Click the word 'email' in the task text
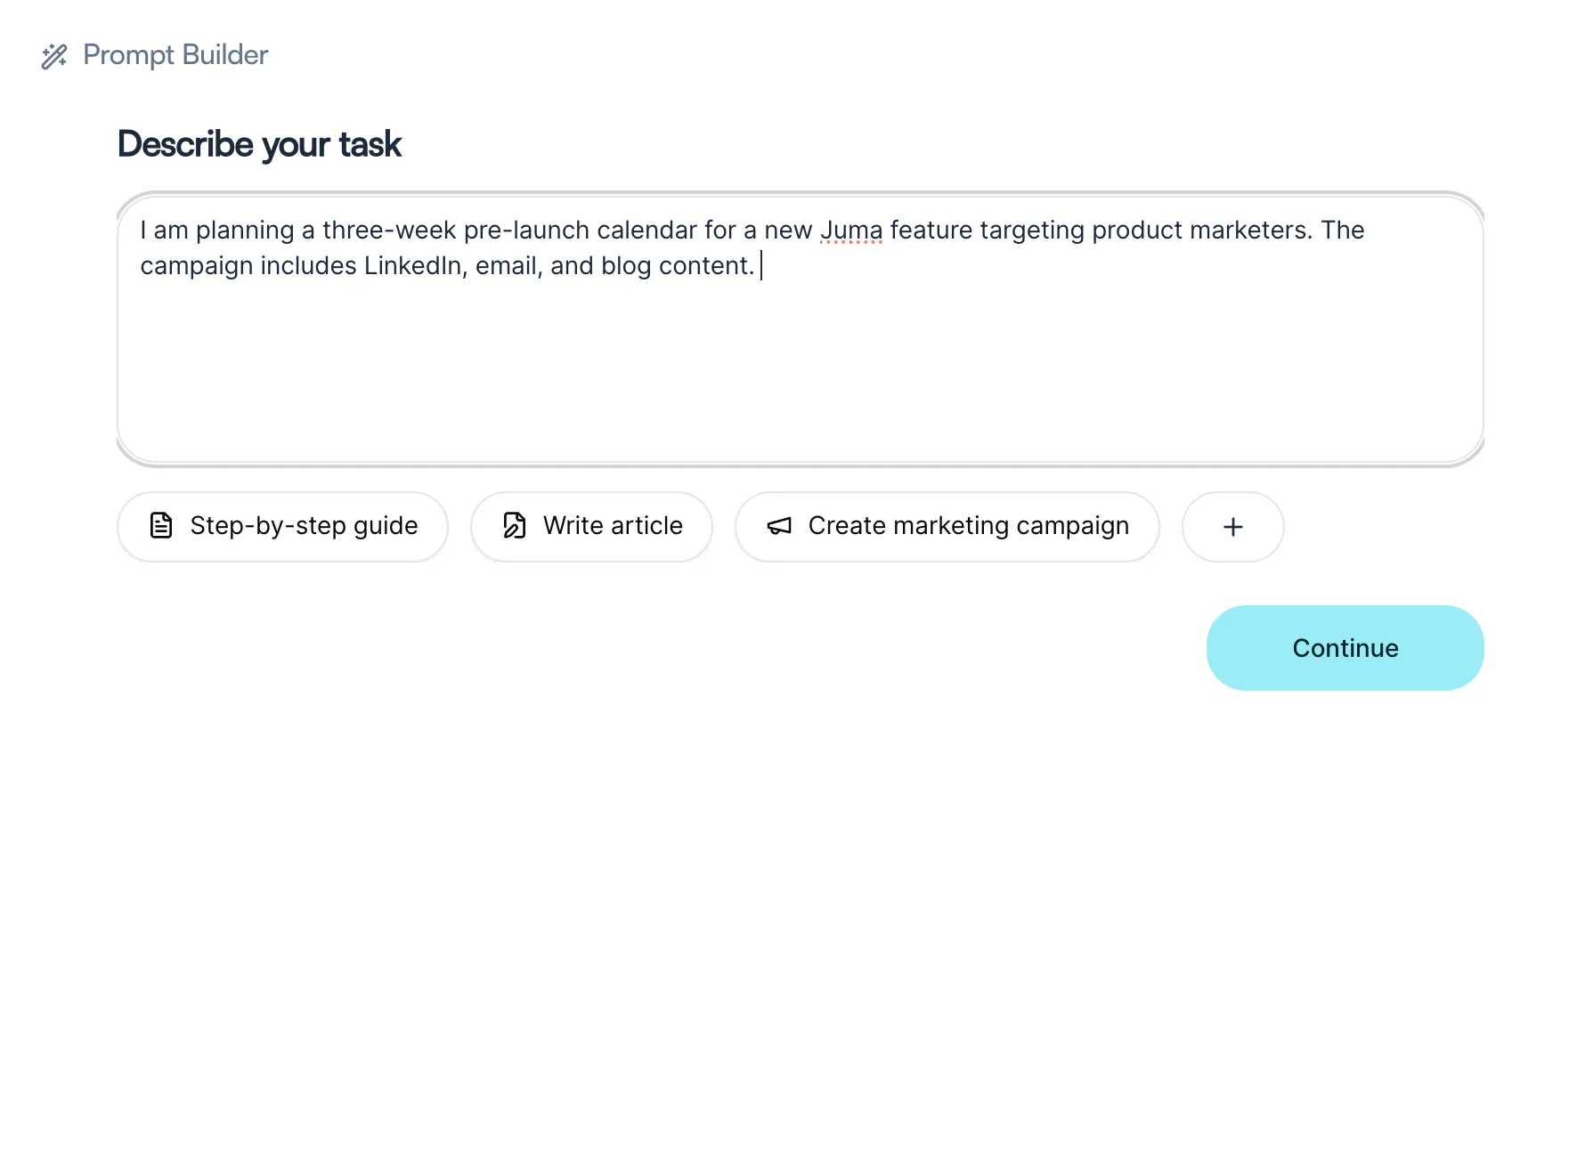 pyautogui.click(x=506, y=266)
